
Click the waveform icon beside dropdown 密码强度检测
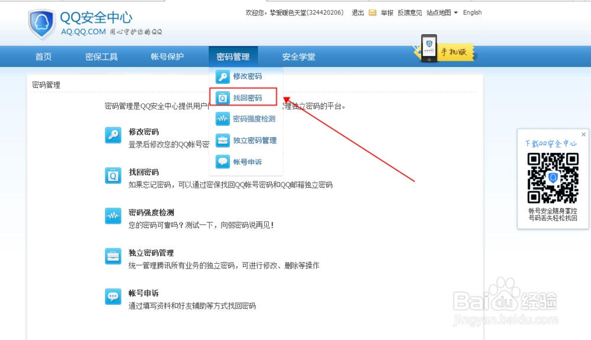(x=222, y=119)
